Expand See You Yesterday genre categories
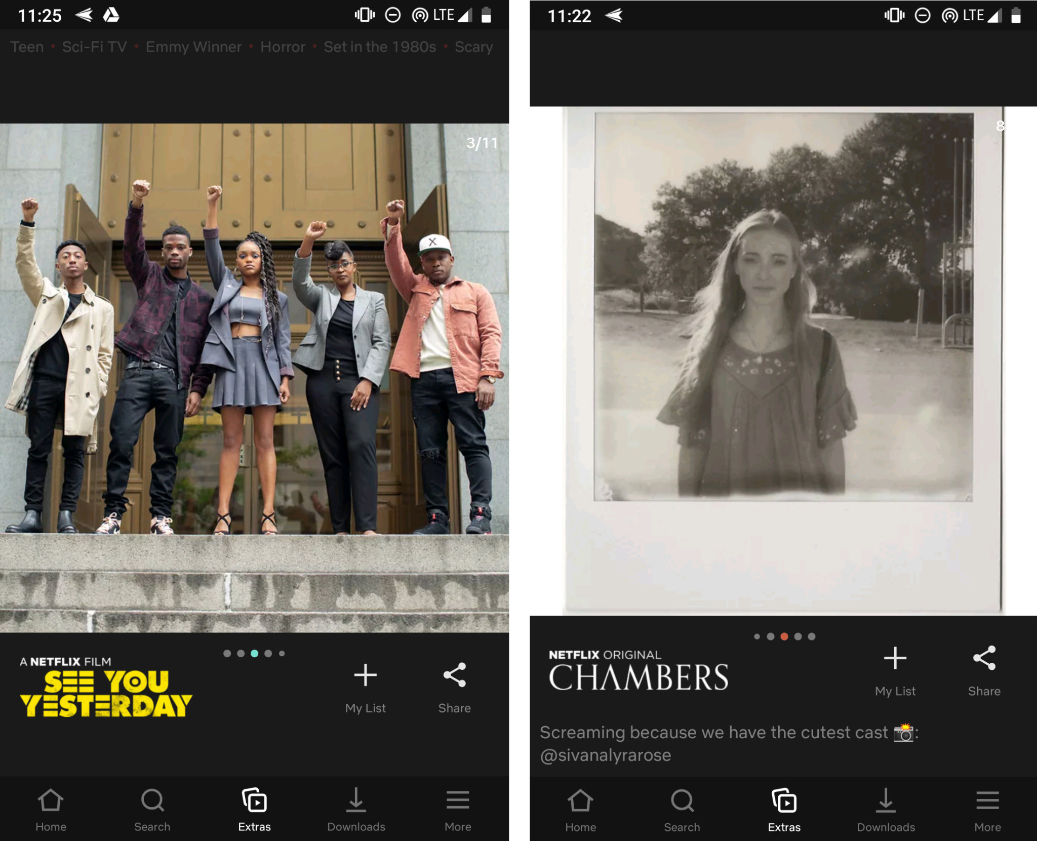This screenshot has width=1037, height=841. (250, 47)
